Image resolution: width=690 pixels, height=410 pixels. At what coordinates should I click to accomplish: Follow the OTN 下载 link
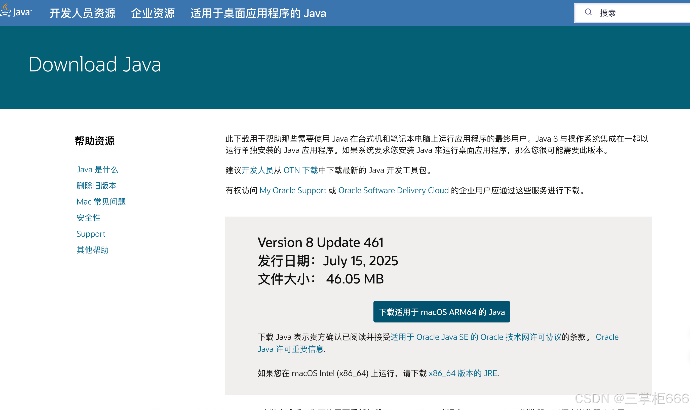pyautogui.click(x=301, y=170)
